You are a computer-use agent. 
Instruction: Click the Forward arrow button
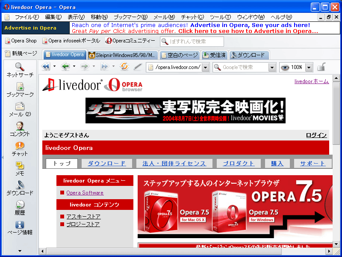click(x=85, y=66)
